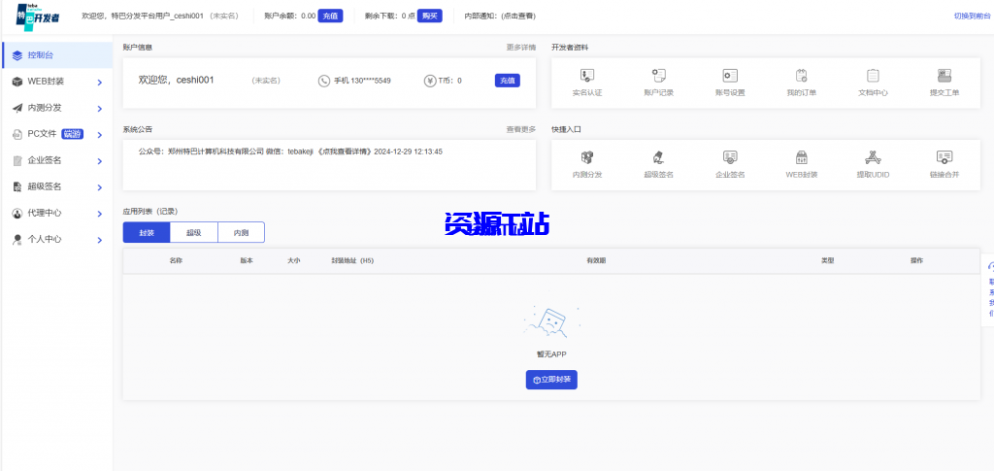The width and height of the screenshot is (994, 471).
Task: Click 购买 button in top header
Action: [x=429, y=16]
